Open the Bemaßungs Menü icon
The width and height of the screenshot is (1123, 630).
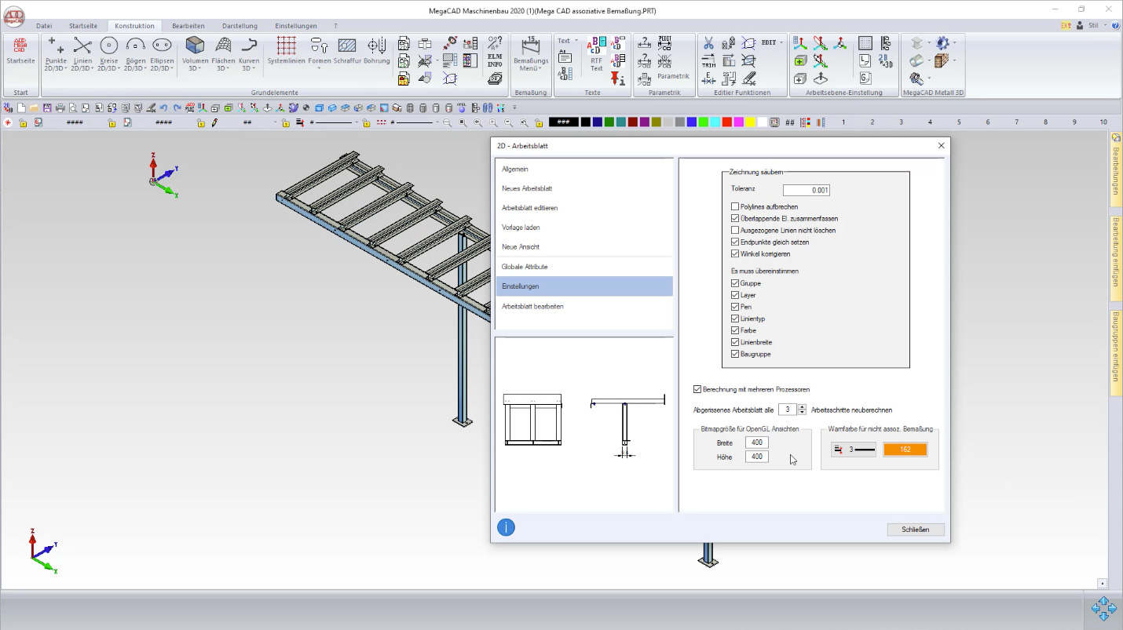(531, 53)
